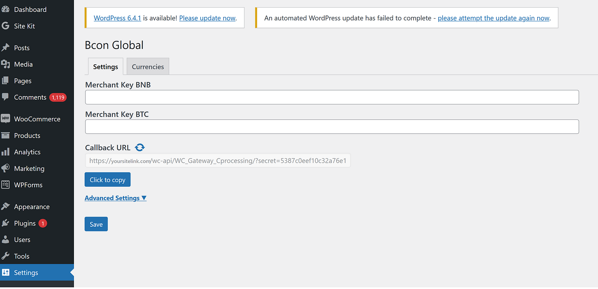The height and width of the screenshot is (289, 598).
Task: Click the Save button
Action: tap(96, 224)
